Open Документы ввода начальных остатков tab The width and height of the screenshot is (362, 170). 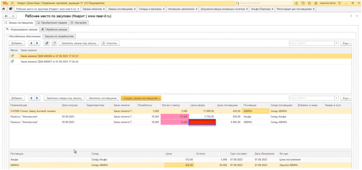[223, 9]
